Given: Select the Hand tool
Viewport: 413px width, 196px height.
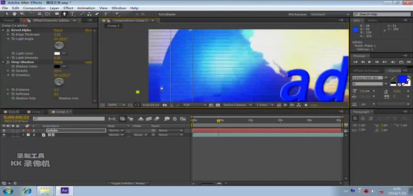Looking at the screenshot, I should [x=14, y=14].
